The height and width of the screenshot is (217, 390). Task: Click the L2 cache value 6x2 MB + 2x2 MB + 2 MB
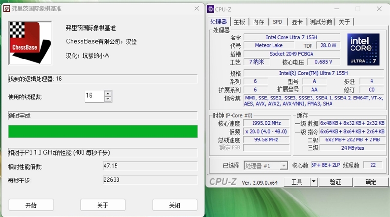click(352, 139)
